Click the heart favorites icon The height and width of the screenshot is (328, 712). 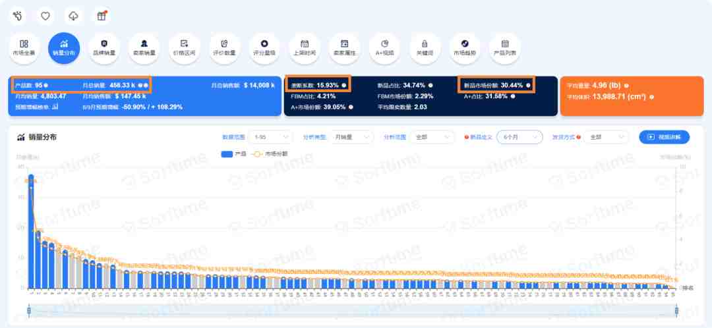click(45, 16)
